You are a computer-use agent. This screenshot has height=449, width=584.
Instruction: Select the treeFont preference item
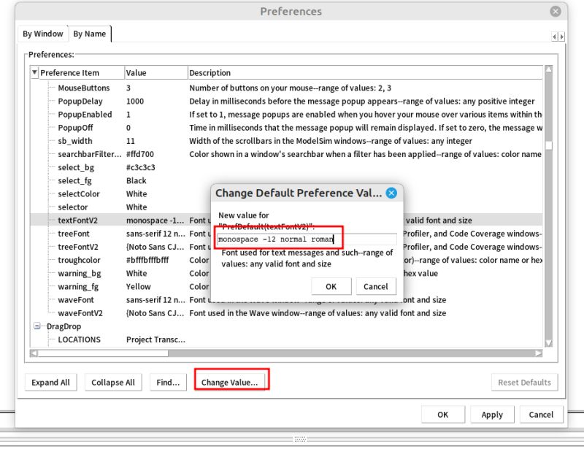[74, 234]
